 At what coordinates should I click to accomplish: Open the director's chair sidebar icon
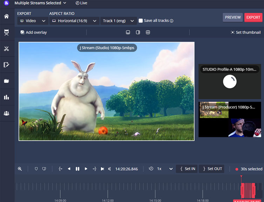6,32
